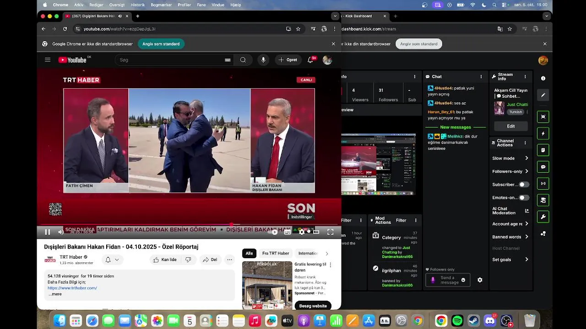Click the Kick sidebar wrench icon
The width and height of the screenshot is (586, 329).
tap(543, 217)
